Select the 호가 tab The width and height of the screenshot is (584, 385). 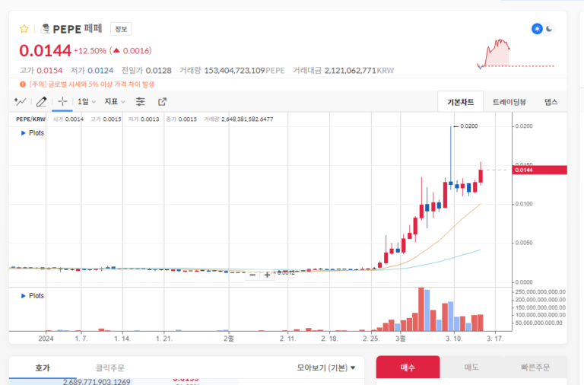click(43, 367)
